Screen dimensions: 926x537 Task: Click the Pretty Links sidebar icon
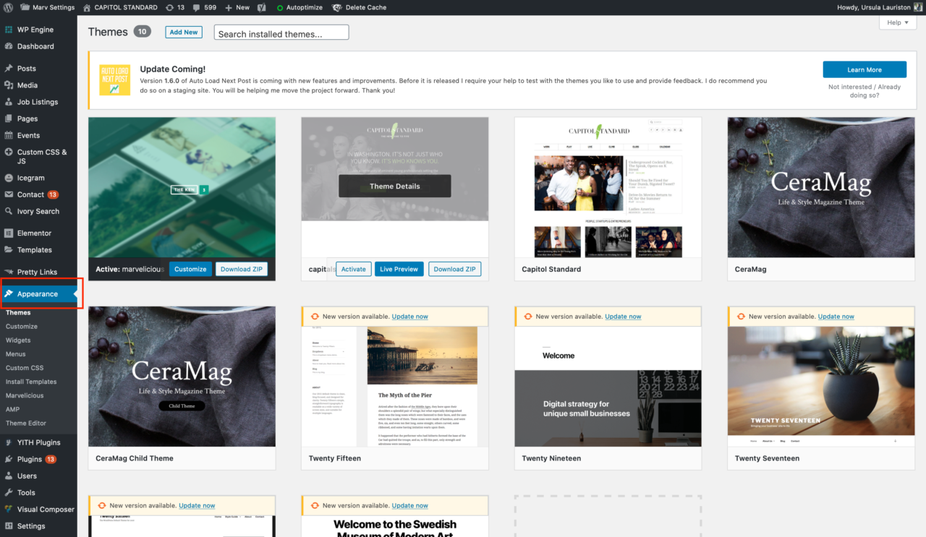coord(8,271)
